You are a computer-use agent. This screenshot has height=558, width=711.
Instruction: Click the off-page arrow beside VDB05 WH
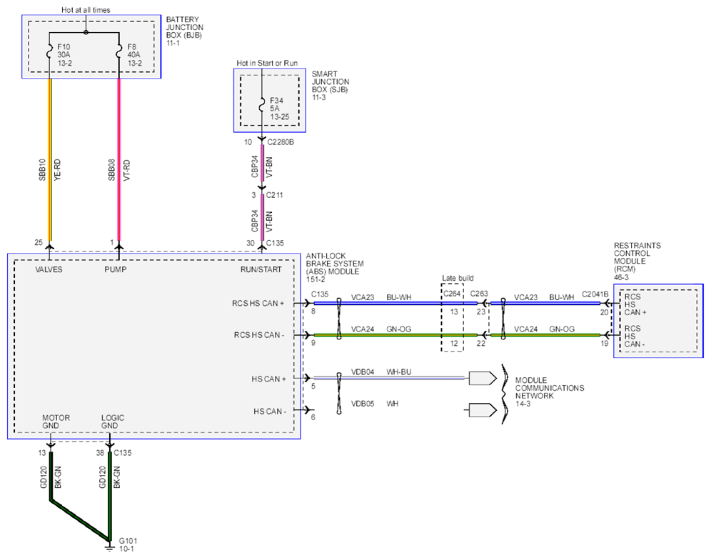[x=483, y=410]
